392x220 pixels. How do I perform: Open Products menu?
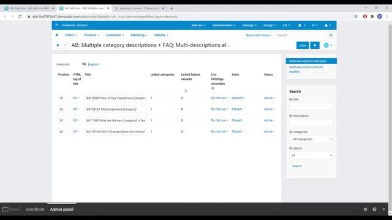91,35
